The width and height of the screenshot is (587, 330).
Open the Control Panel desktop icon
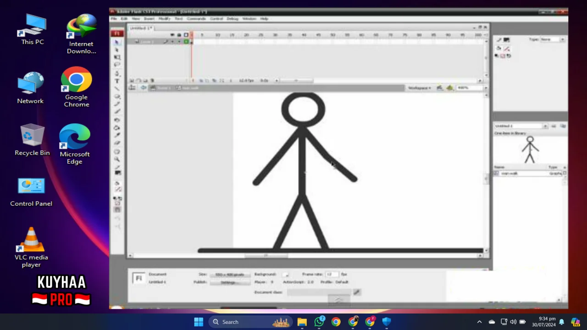(x=31, y=192)
